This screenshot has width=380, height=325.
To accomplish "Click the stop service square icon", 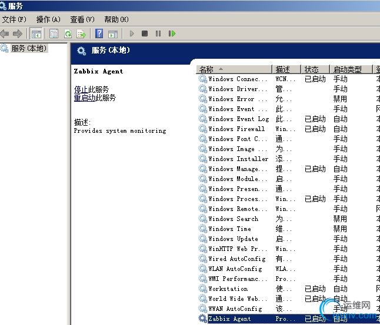I will [145, 33].
